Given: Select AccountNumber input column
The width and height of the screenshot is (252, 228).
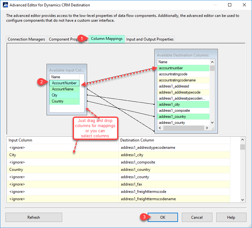Looking at the screenshot, I should click(x=64, y=83).
